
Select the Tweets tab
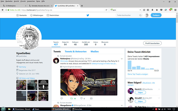pyautogui.click(x=57, y=52)
